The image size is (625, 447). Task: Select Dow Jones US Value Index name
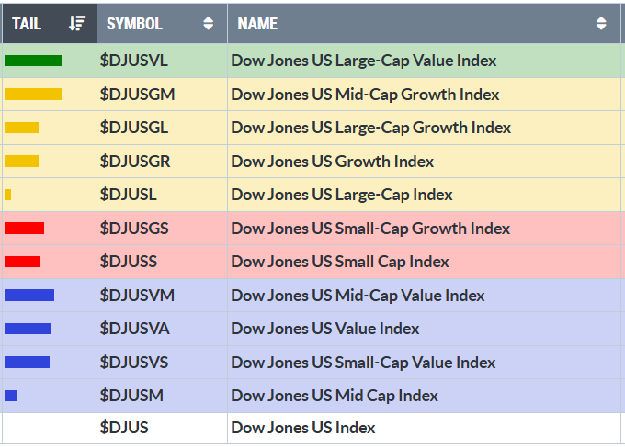click(325, 329)
